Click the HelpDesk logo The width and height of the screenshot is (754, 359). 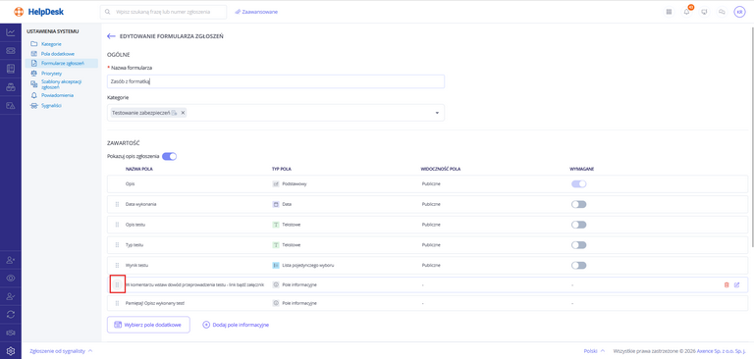pyautogui.click(x=39, y=12)
